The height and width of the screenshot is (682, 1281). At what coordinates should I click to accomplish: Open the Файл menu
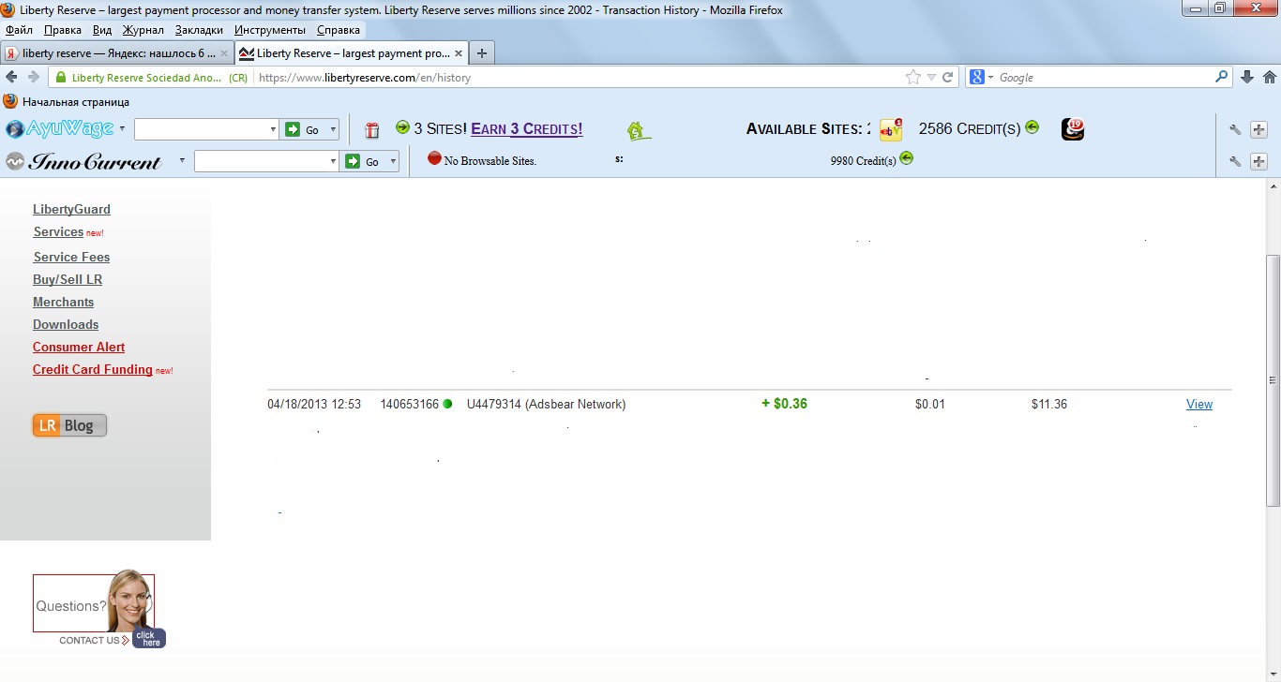click(19, 30)
